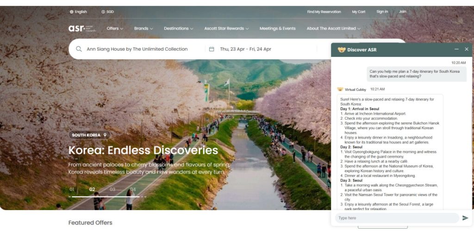Go to Meetings & Events
Screen dimensions: 474x237
tap(277, 29)
